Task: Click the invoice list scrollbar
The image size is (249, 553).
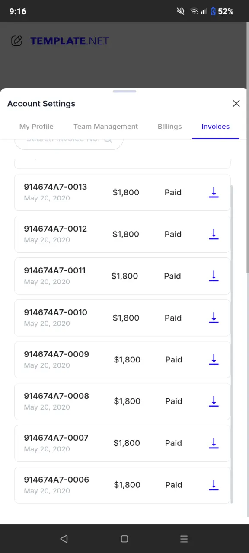Action: coord(232,344)
